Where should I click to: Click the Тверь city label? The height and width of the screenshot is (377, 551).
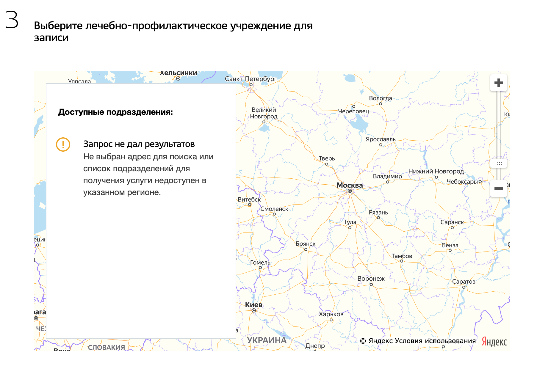pyautogui.click(x=327, y=158)
